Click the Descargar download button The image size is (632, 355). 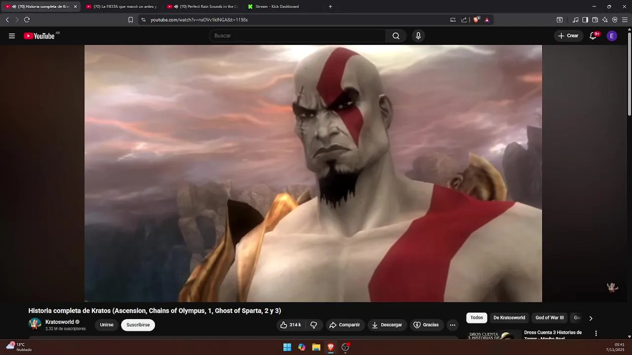(387, 325)
